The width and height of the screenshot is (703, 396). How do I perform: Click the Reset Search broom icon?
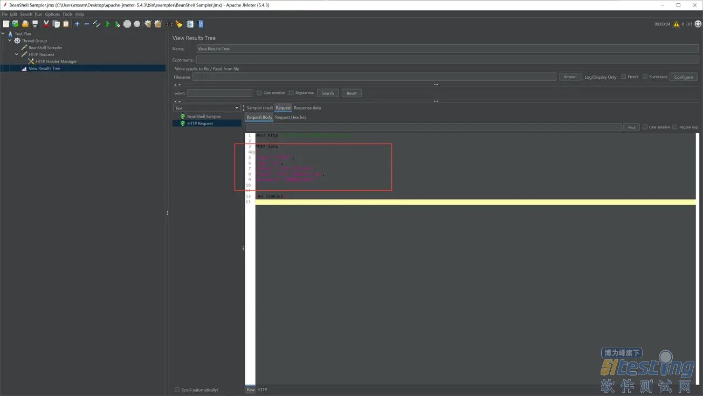(179, 24)
